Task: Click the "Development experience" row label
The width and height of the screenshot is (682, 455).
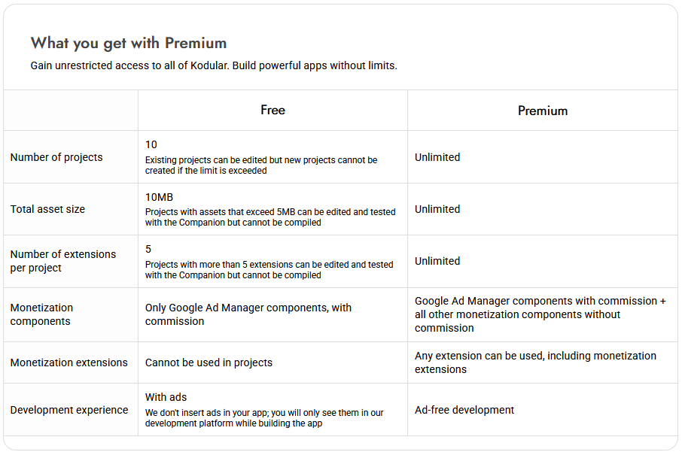Action: 69,410
